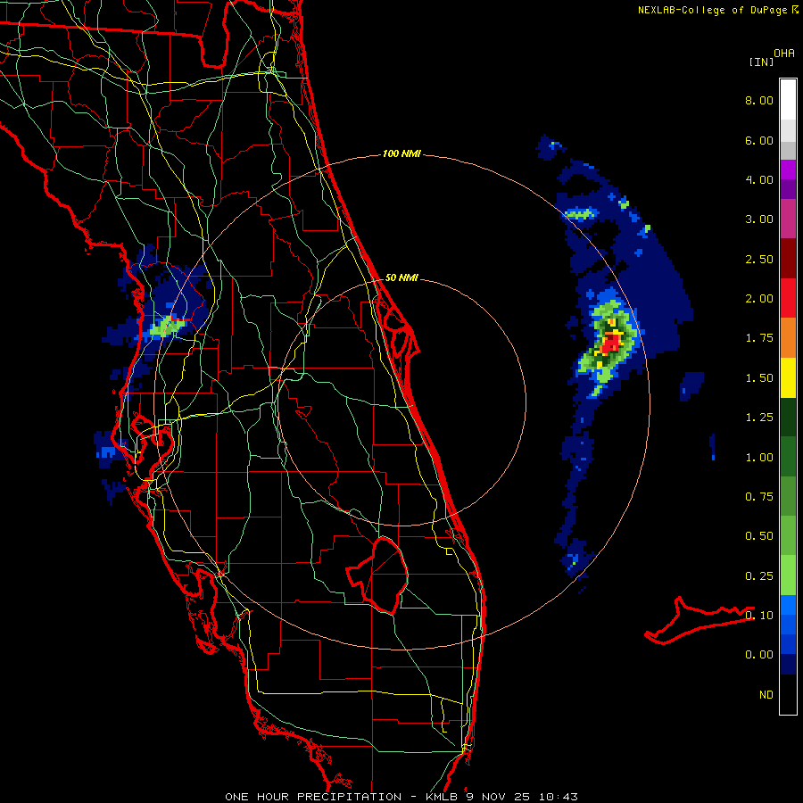This screenshot has width=803, height=803.
Task: Click the OHA product label above the legend
Action: [x=784, y=54]
